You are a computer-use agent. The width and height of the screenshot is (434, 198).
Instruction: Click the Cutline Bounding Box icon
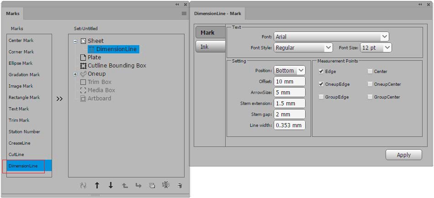[x=83, y=66]
